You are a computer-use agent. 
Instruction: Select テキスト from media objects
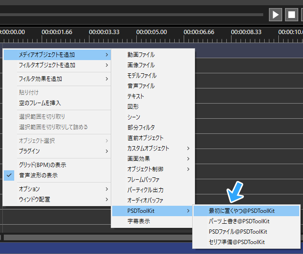point(136,96)
